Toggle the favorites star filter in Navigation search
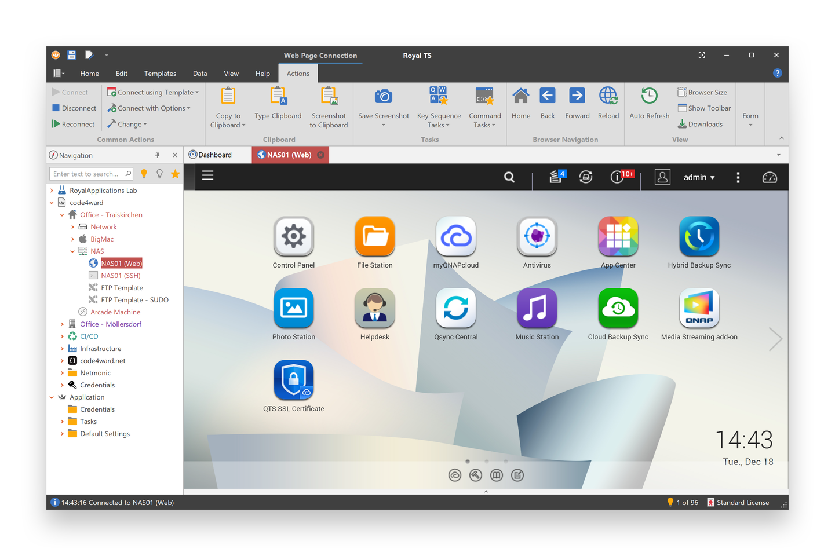 point(175,173)
